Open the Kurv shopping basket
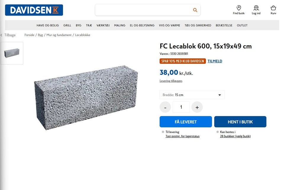Viewport: 284px width, 190px height. (x=273, y=10)
